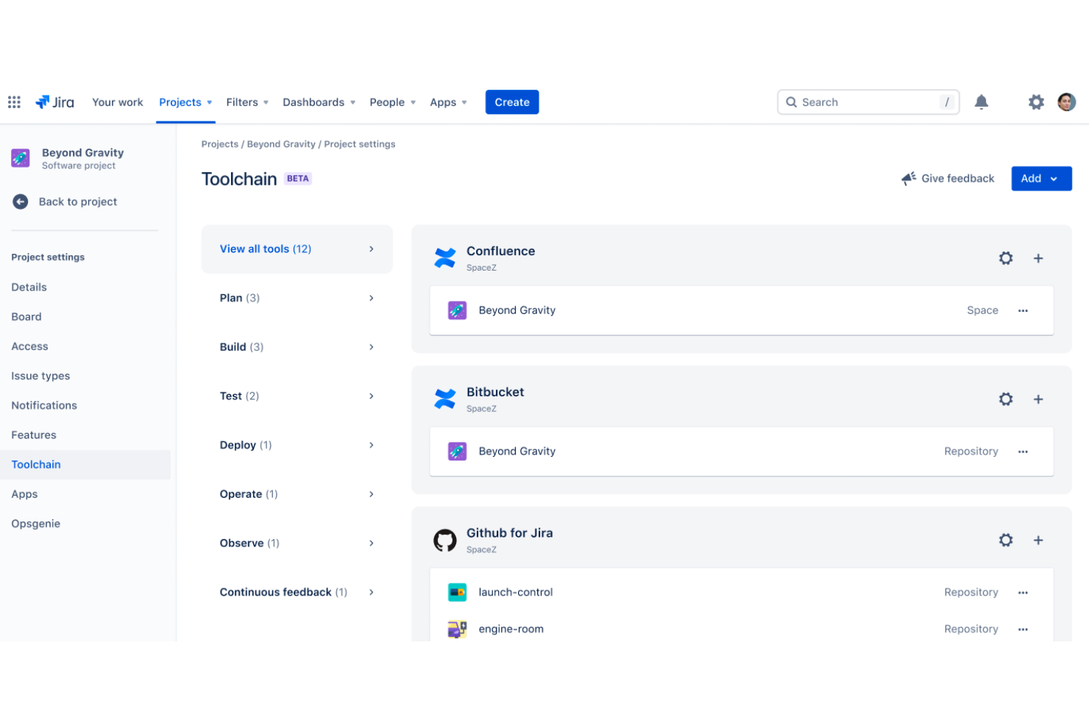1089x726 pixels.
Task: Expand the Observe (1) category
Action: pyautogui.click(x=297, y=543)
